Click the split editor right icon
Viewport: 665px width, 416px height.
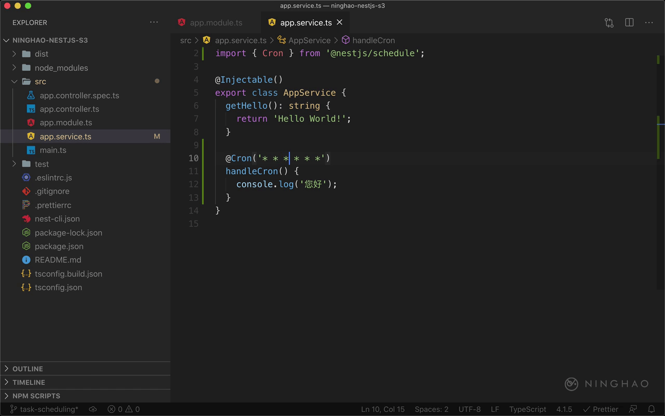point(629,23)
